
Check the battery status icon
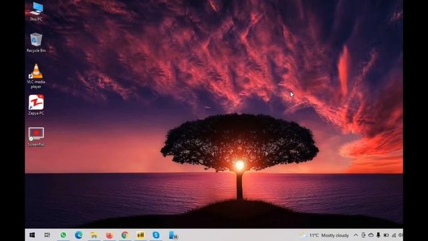(x=386, y=235)
